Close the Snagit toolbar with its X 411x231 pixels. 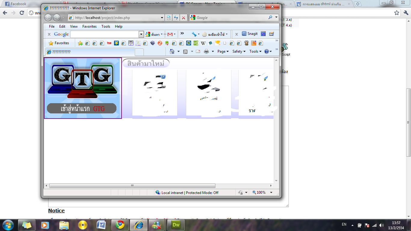(236, 34)
